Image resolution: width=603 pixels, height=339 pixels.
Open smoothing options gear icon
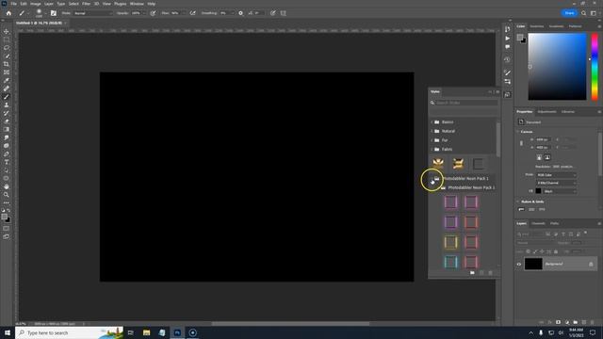tap(241, 13)
